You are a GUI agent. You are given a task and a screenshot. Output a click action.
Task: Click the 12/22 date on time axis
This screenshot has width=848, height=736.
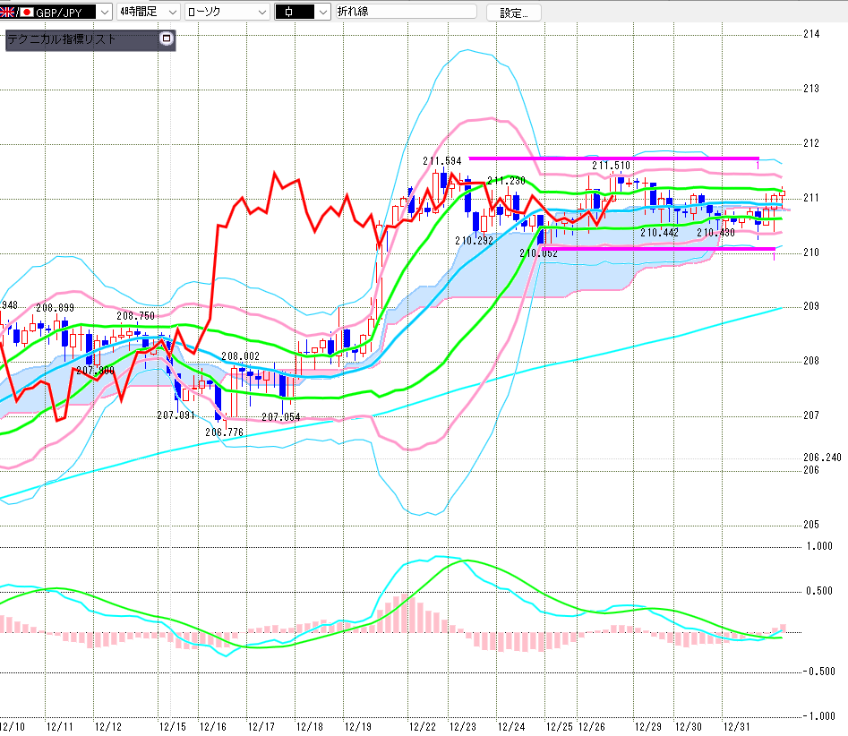(x=422, y=726)
